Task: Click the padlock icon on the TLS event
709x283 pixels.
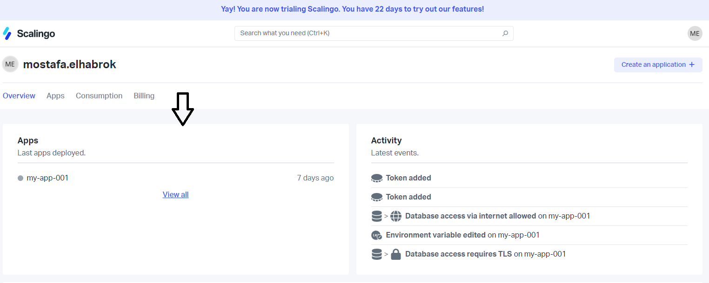Action: 396,254
